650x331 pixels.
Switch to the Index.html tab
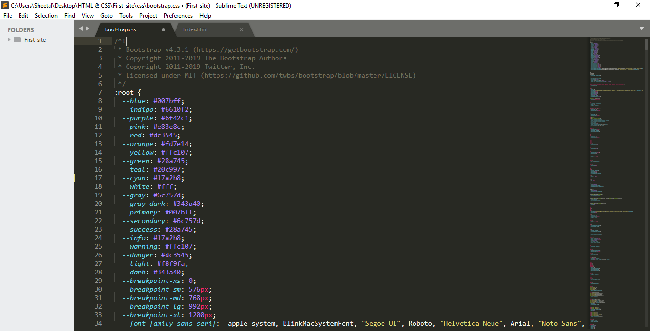point(195,29)
